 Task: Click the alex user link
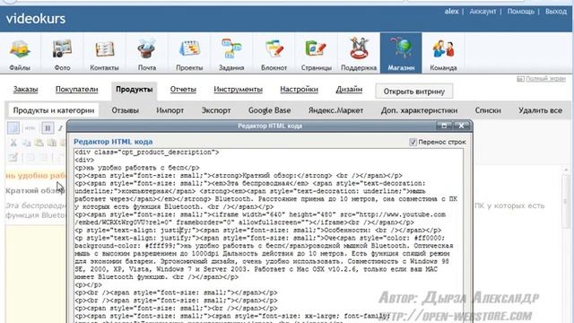tap(451, 12)
